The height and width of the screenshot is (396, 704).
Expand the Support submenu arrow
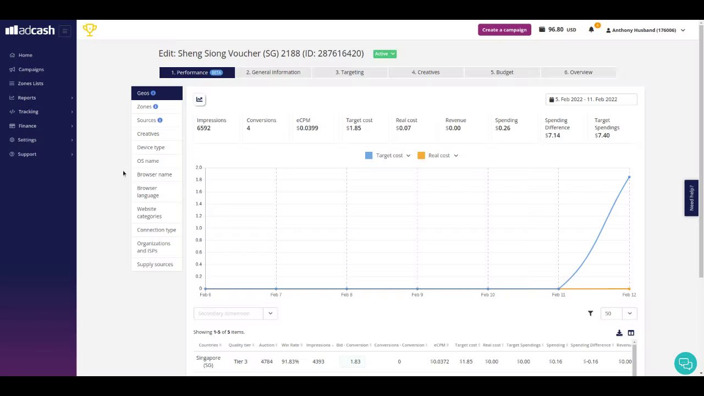point(72,154)
